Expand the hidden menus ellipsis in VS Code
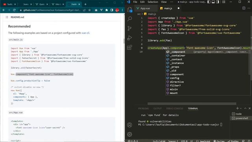 point(172,2)
